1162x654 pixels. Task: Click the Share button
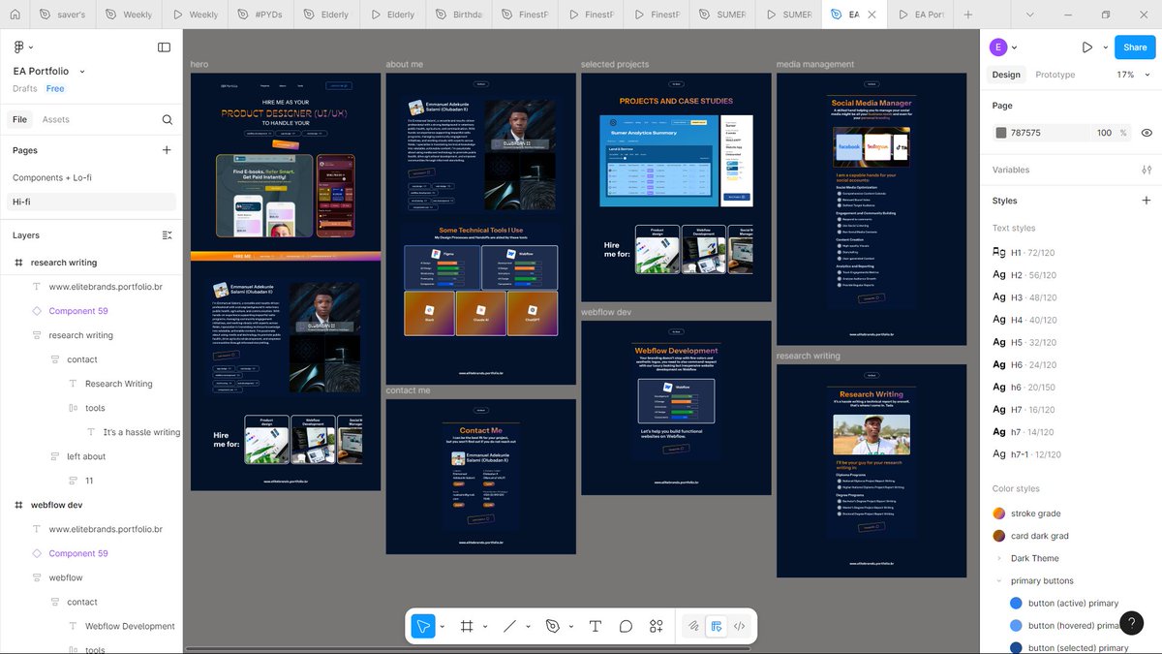click(x=1135, y=47)
